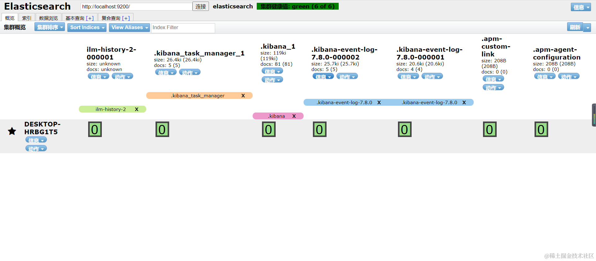Add a new 复合查询 tab with [+]
Image resolution: width=596 pixels, height=261 pixels.
pos(126,18)
